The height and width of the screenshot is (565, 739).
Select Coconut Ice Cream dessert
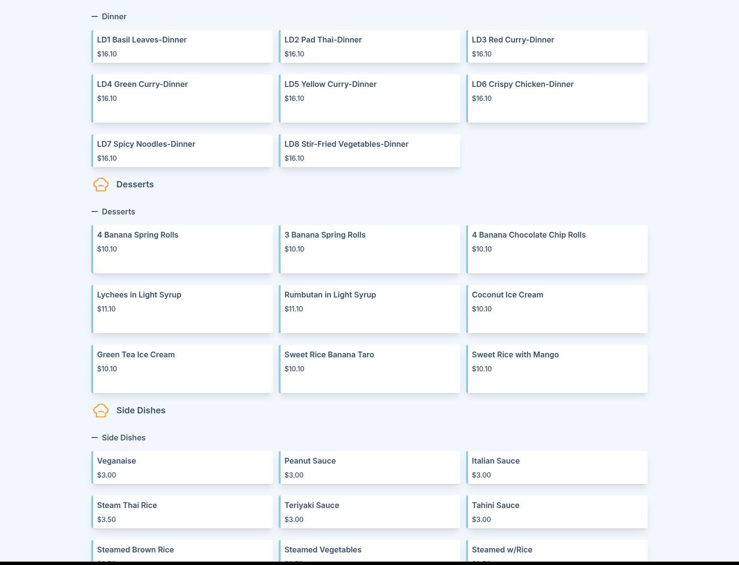tap(557, 309)
